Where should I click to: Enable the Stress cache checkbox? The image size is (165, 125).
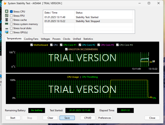11,20
